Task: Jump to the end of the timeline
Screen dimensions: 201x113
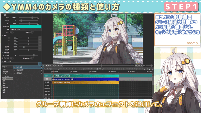Action: [x=141, y=66]
